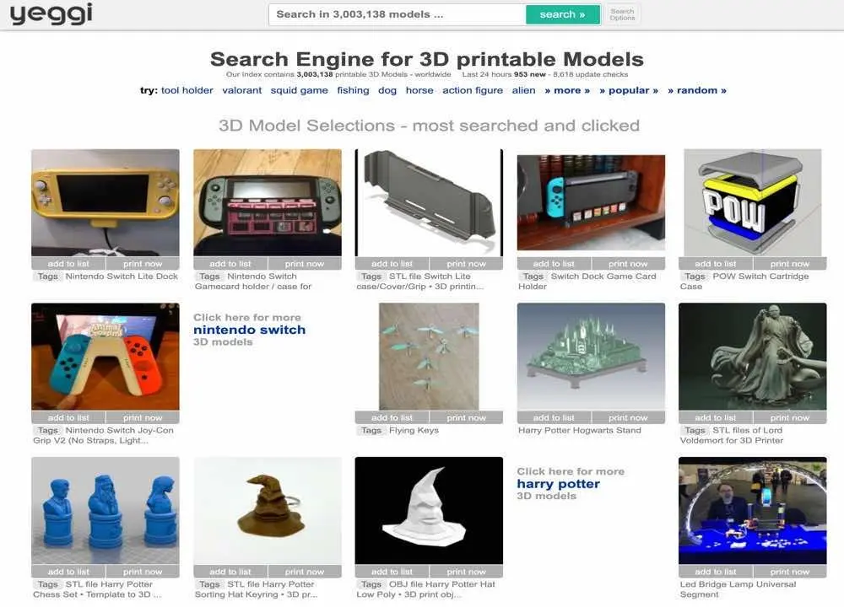
Task: Click Tags for Harry Potter Chess Set
Action: coord(47,584)
